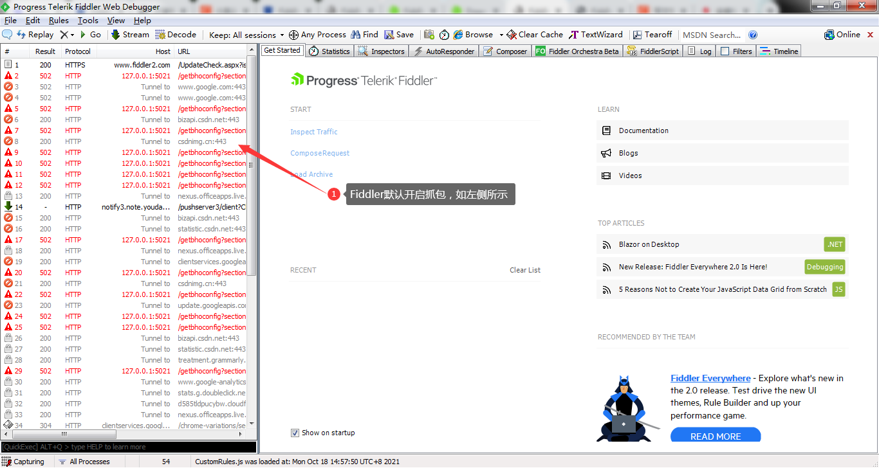Click the blue help question icon
The height and width of the screenshot is (468, 879).
(753, 35)
